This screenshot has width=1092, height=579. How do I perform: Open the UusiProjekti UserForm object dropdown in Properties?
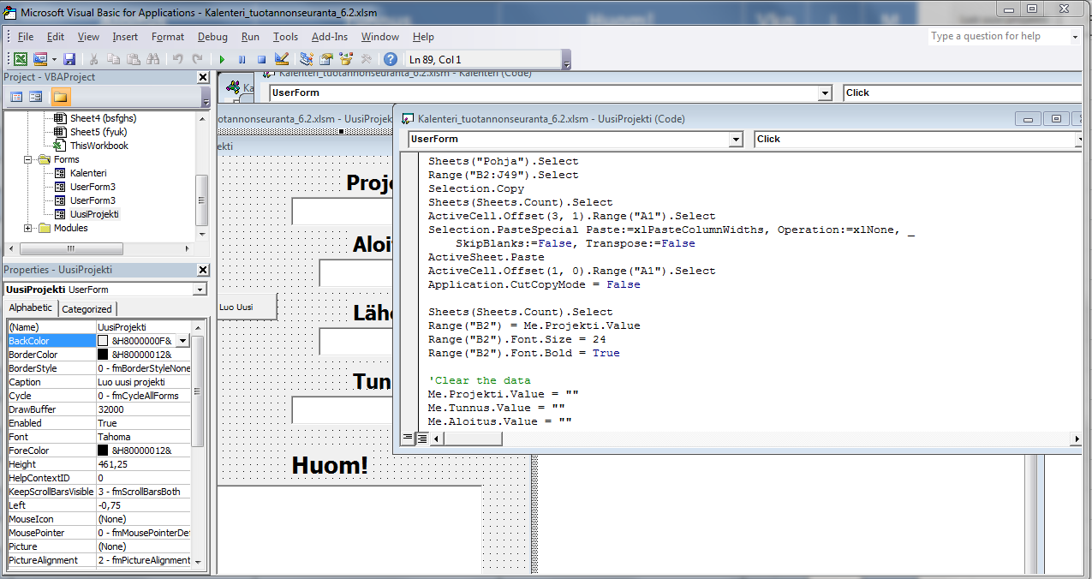coord(200,289)
